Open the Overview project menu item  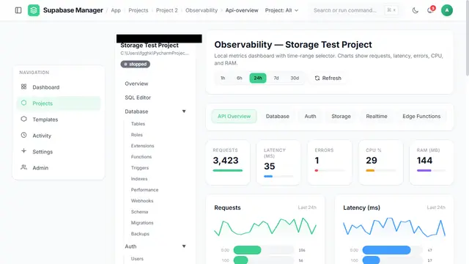[x=136, y=84]
